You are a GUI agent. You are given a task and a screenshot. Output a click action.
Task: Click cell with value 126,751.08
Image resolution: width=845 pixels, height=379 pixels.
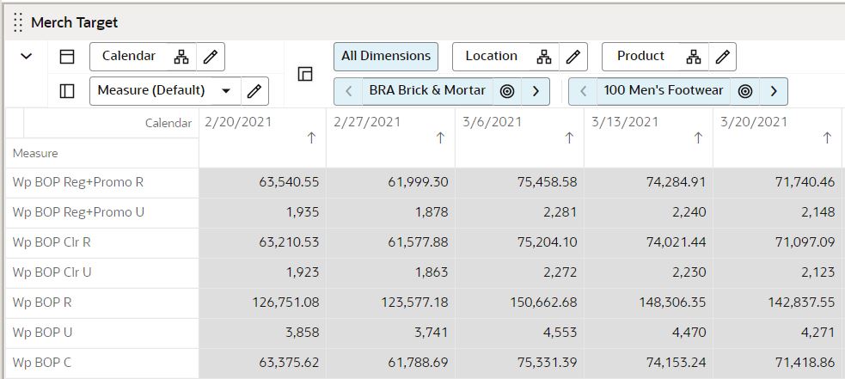coord(262,303)
